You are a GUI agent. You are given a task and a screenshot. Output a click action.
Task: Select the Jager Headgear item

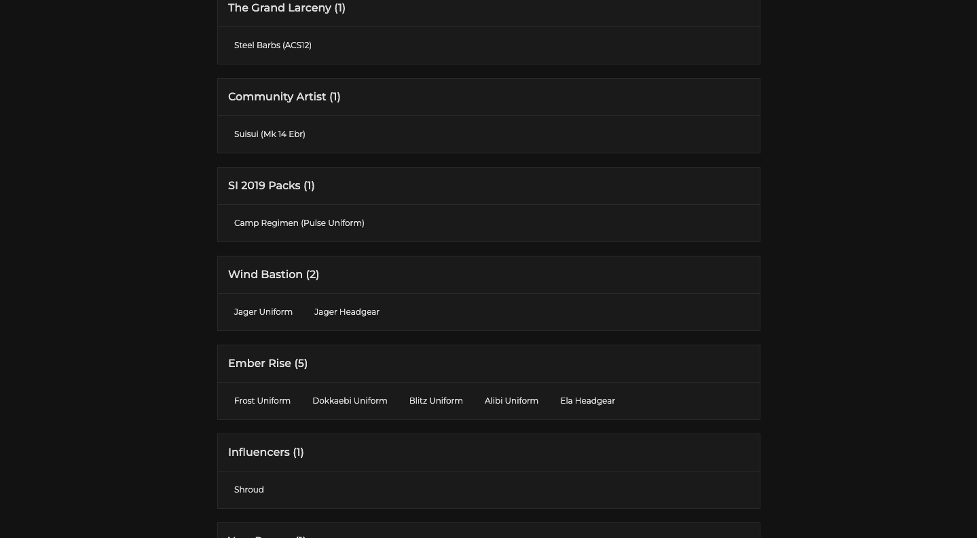(346, 312)
